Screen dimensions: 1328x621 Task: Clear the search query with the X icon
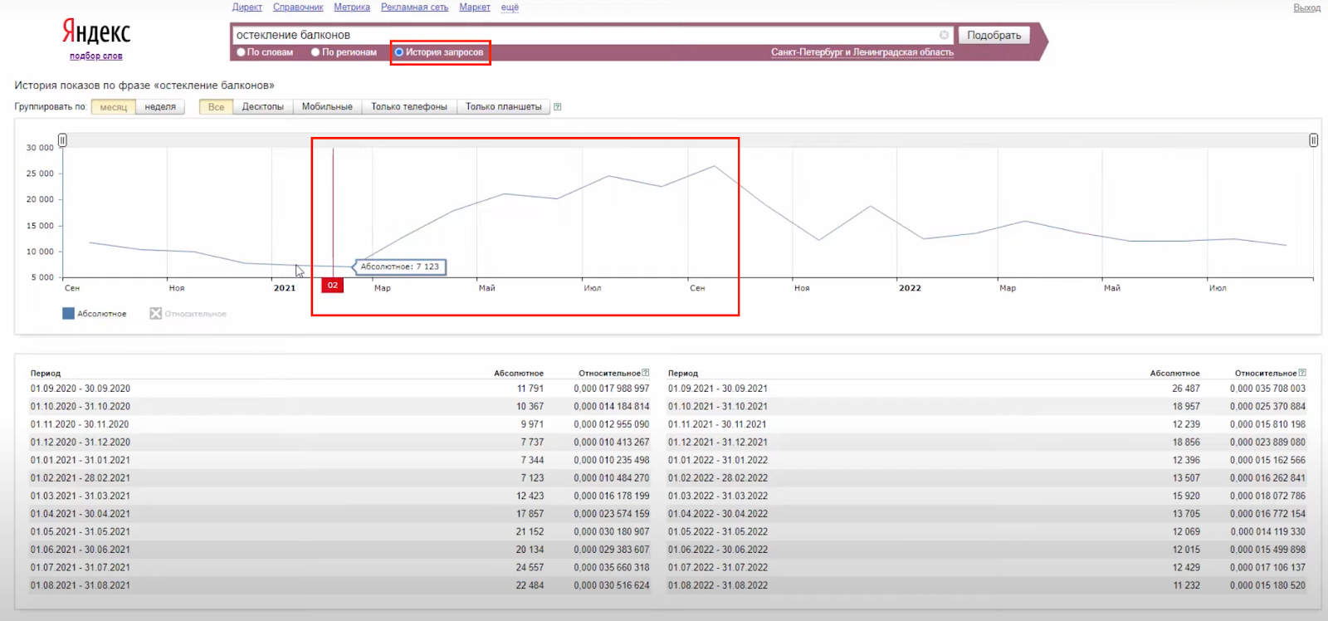pos(944,35)
